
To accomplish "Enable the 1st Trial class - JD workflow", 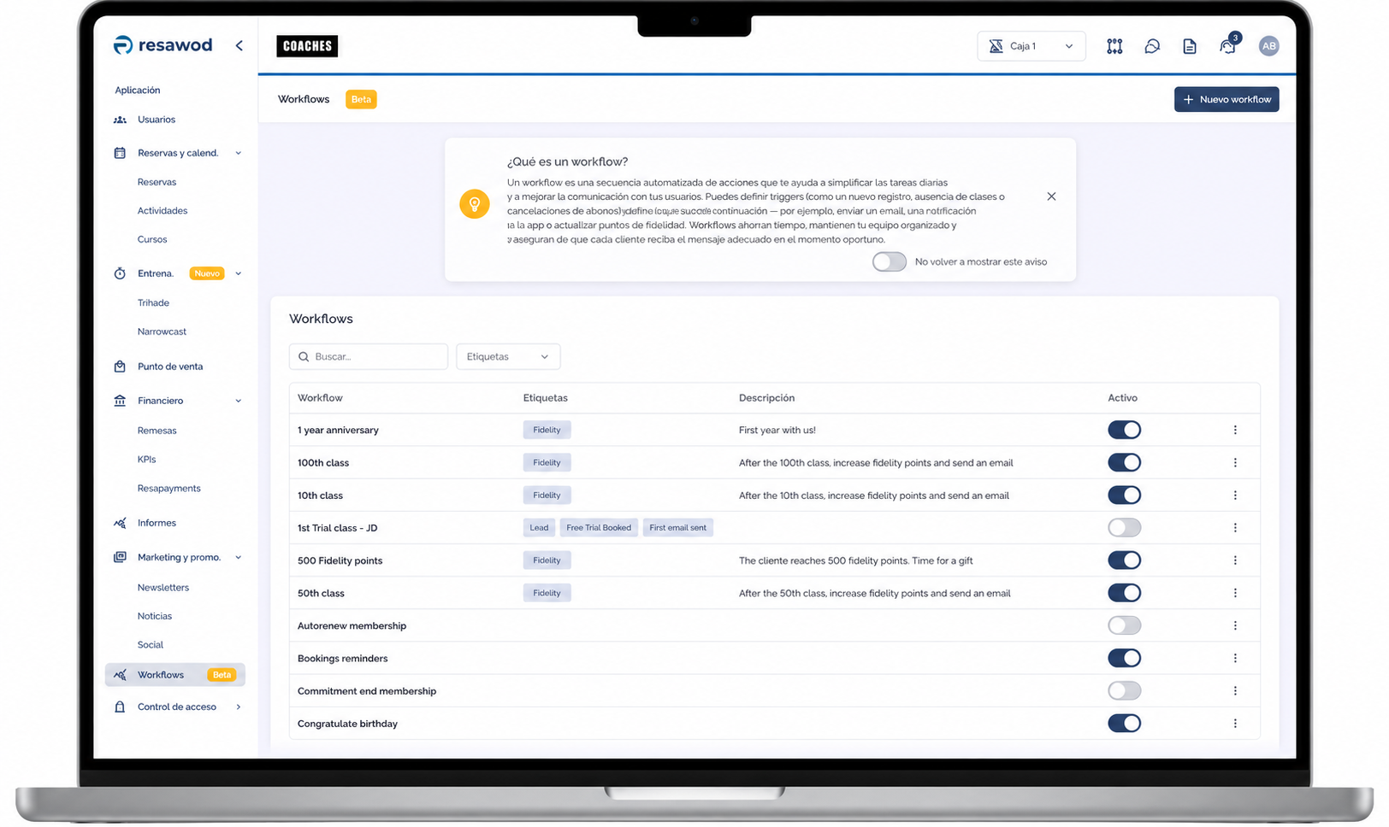I will [1124, 528].
